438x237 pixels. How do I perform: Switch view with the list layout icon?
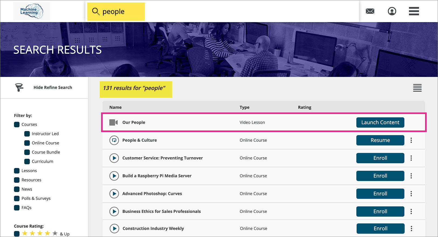tap(417, 88)
